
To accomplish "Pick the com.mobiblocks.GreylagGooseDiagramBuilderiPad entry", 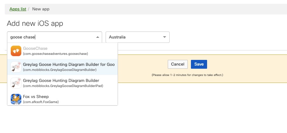I will click(63, 86).
